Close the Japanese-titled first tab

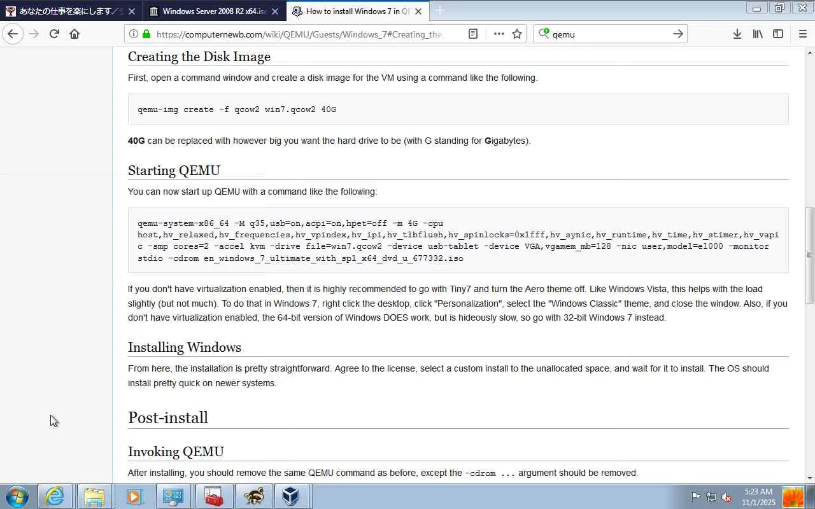click(132, 11)
